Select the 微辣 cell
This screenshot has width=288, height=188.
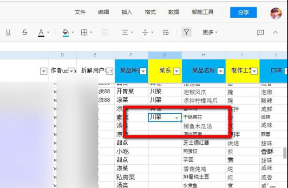coord(274,117)
